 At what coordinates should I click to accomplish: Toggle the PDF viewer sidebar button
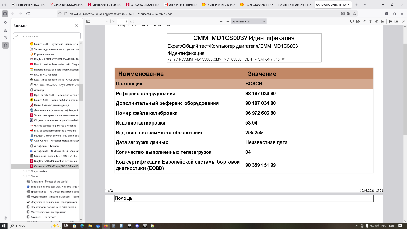88,21
